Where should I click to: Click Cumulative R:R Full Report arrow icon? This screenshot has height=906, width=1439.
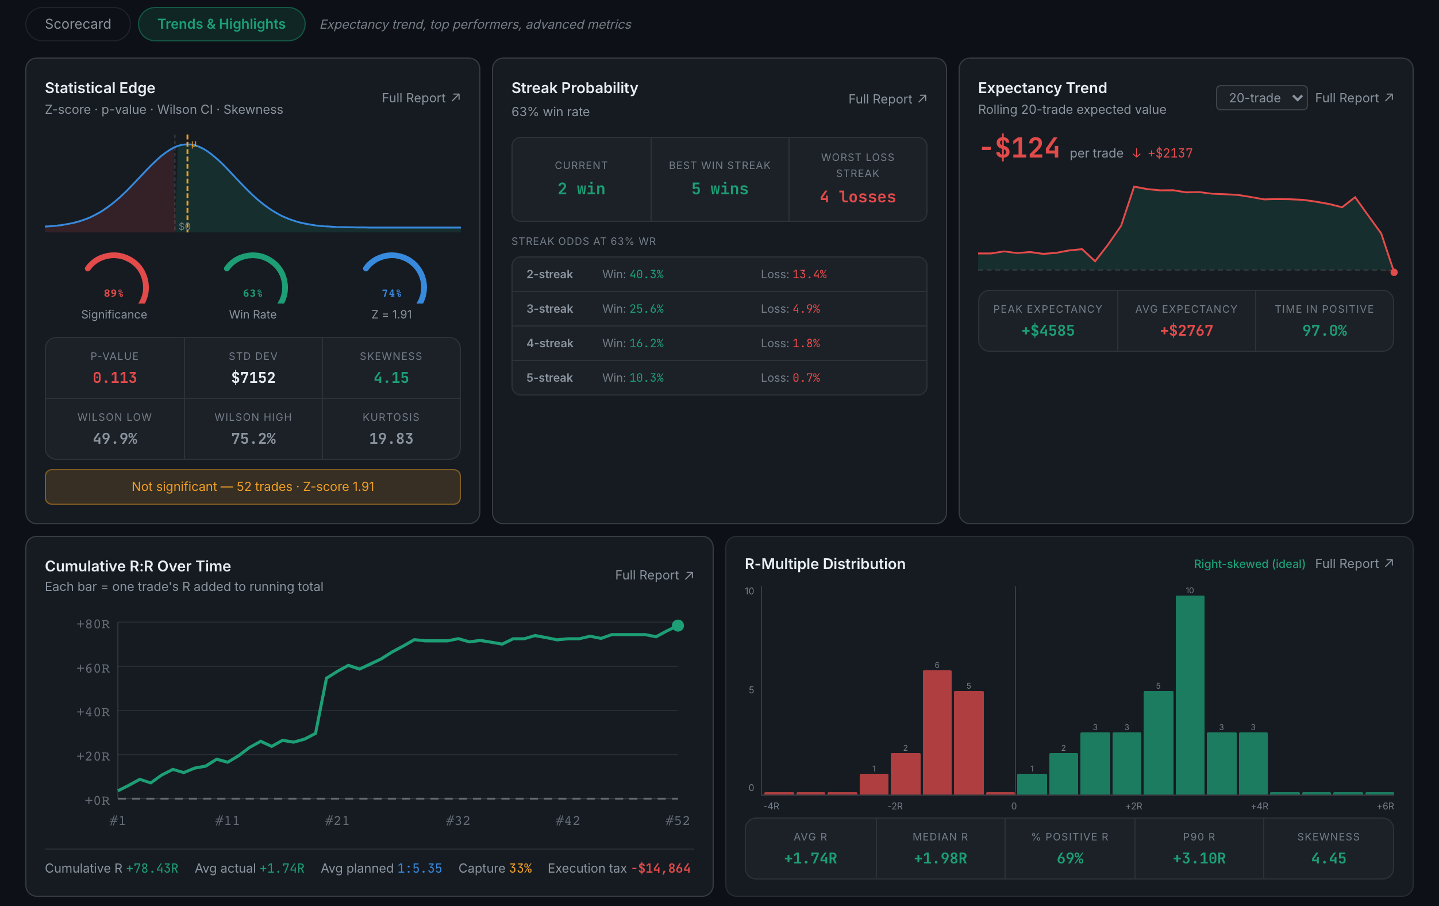click(x=689, y=575)
